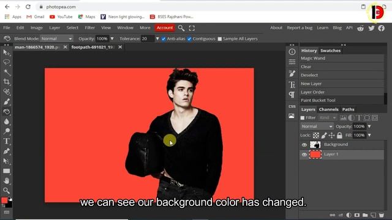Click the red foreground color swatch
This screenshot has width=392, height=220.
4,200
